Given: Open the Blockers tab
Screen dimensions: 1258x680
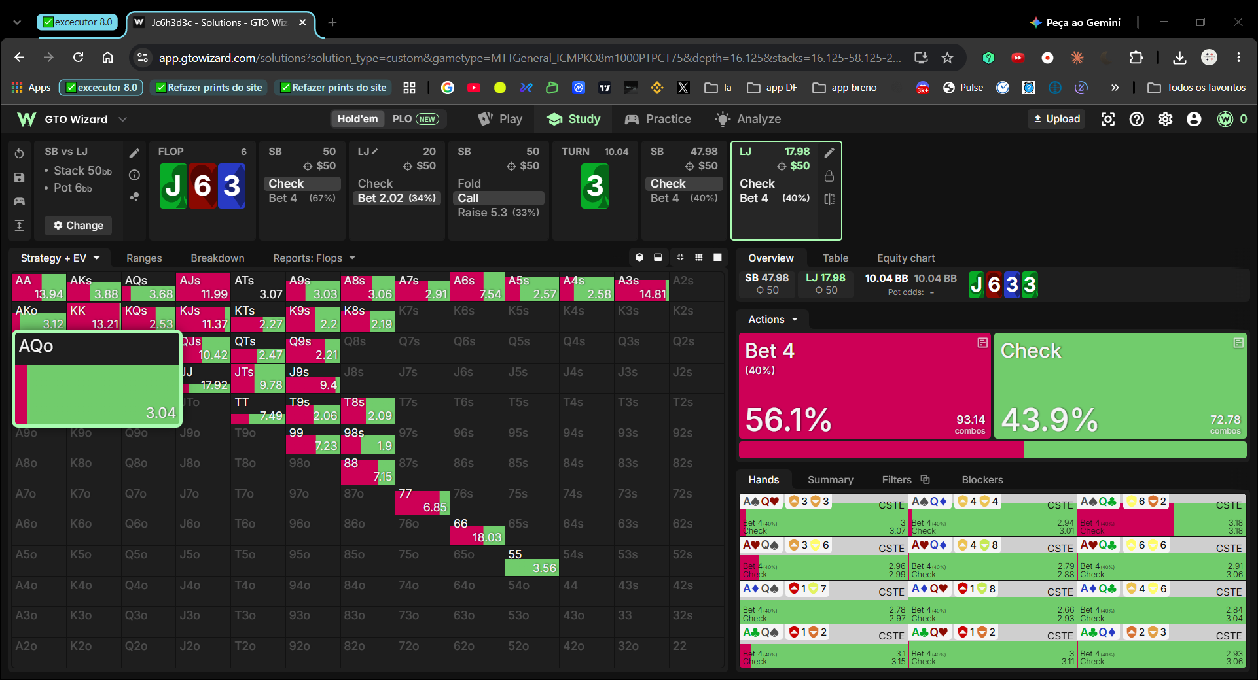Looking at the screenshot, I should point(982,480).
